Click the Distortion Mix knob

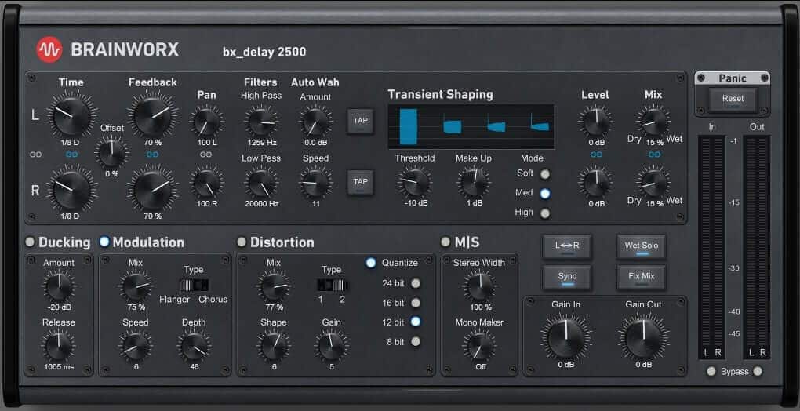pyautogui.click(x=274, y=286)
